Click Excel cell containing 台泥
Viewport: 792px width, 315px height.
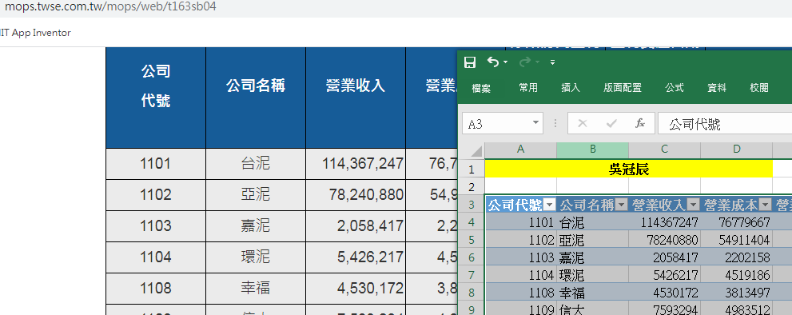pos(593,222)
